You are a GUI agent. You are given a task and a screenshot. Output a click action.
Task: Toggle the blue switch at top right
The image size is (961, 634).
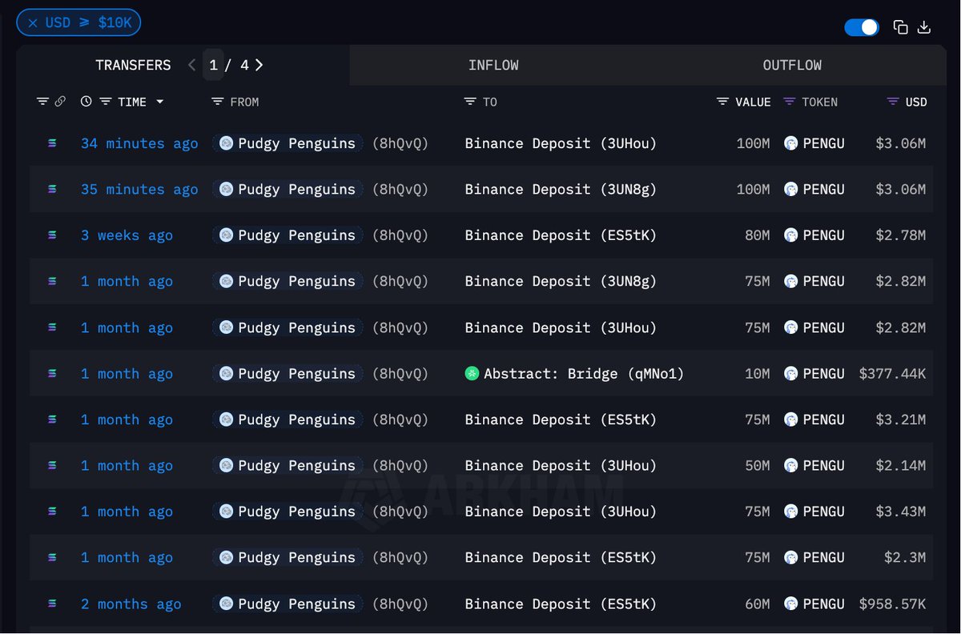pos(862,27)
